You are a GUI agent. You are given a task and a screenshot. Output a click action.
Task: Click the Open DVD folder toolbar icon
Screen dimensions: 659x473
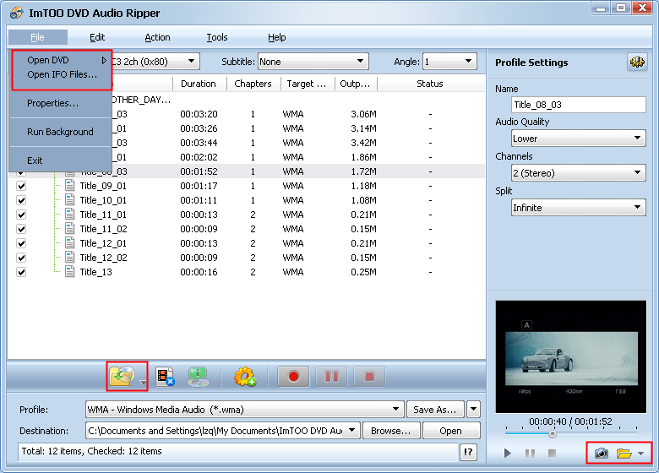pyautogui.click(x=122, y=376)
